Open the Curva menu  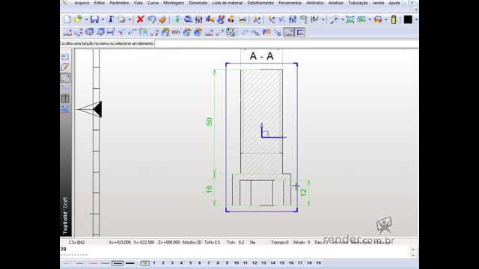153,3
